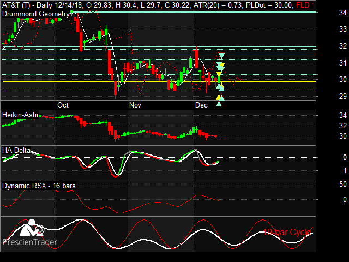Image resolution: width=349 pixels, height=262 pixels.
Task: Click the 50 value on Dynamic RSX axis
Action: point(343,184)
